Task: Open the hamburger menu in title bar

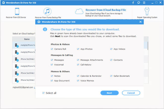Action: [144, 3]
